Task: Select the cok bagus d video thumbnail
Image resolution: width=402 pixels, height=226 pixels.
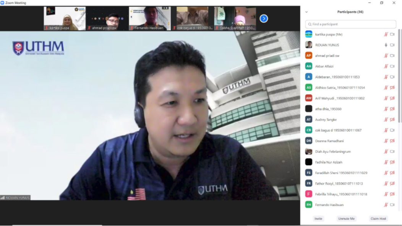Action: (192, 19)
